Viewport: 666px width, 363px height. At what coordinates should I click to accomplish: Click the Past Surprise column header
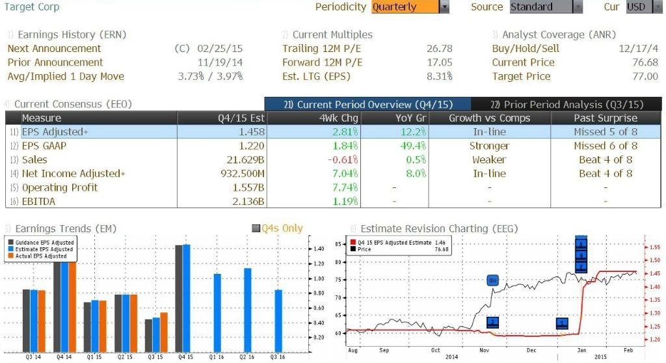[x=606, y=118]
